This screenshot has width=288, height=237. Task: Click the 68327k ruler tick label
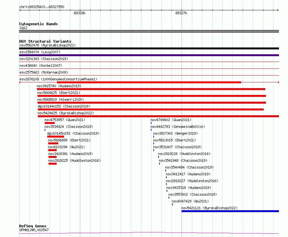point(181,13)
